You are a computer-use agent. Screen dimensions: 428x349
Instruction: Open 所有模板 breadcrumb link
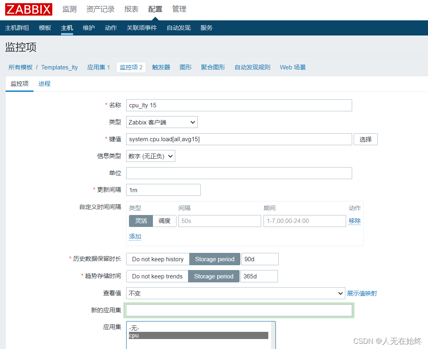[x=20, y=67]
